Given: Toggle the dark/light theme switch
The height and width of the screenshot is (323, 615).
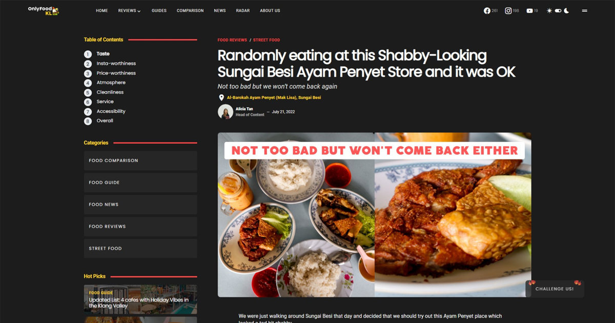Looking at the screenshot, I should 558,11.
